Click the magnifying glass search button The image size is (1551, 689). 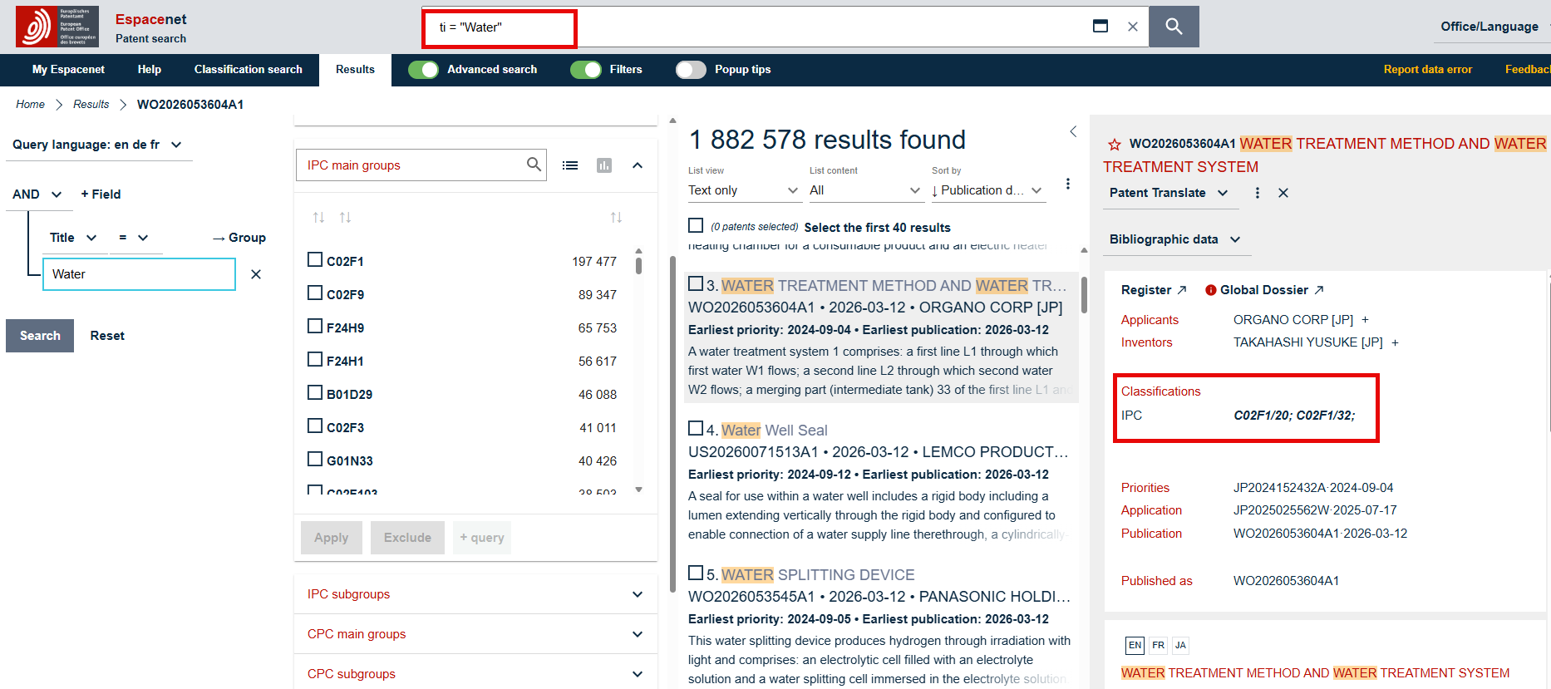click(x=1174, y=27)
